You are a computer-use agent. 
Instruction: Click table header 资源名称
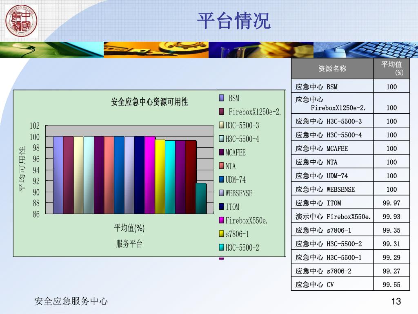pos(332,69)
